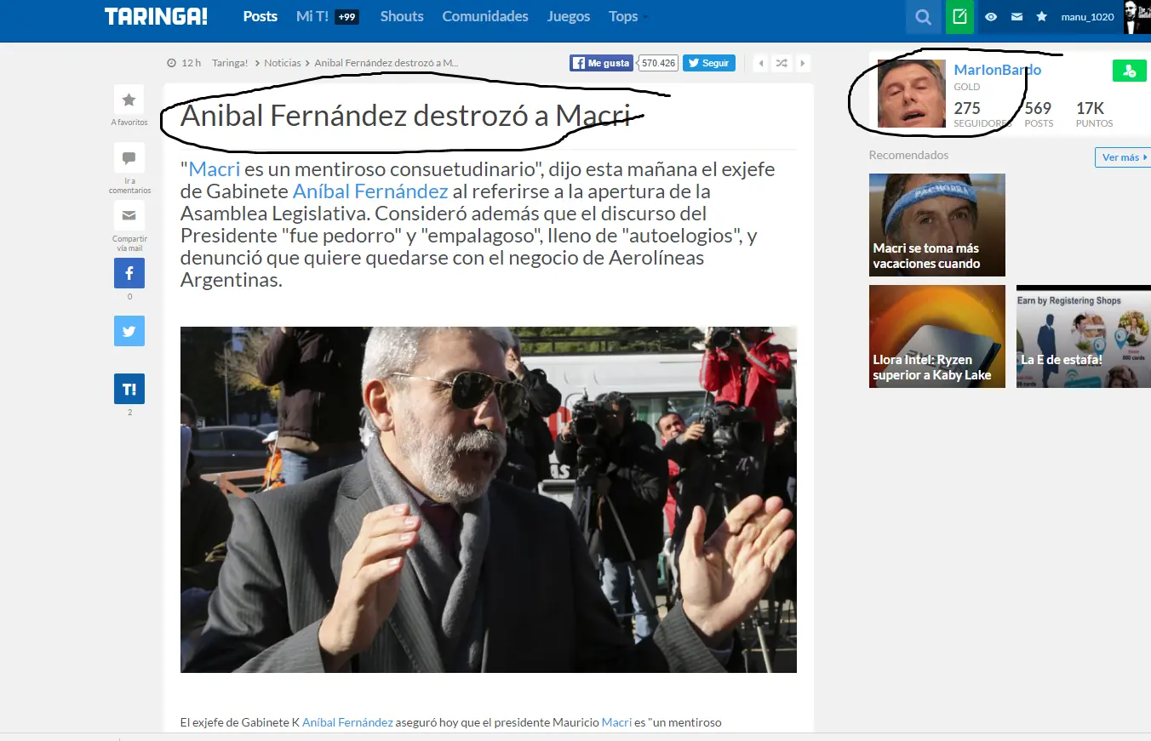Share using the T! sidebar icon

click(129, 388)
